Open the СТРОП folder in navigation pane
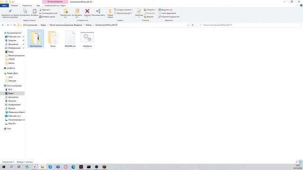The height and width of the screenshot is (170, 303). pos(11,59)
